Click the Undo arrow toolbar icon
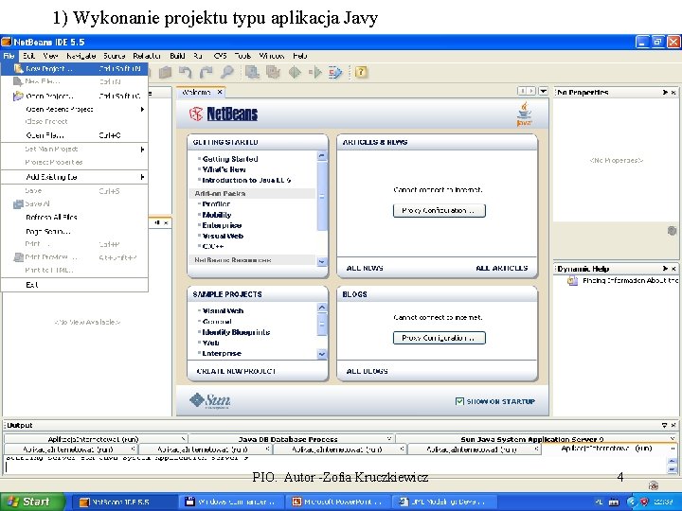The height and width of the screenshot is (511, 682). click(x=186, y=72)
